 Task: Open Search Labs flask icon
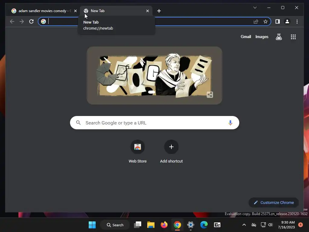(x=279, y=37)
